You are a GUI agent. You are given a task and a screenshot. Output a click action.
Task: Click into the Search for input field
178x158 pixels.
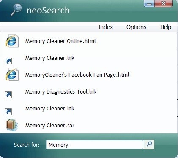tap(94, 145)
